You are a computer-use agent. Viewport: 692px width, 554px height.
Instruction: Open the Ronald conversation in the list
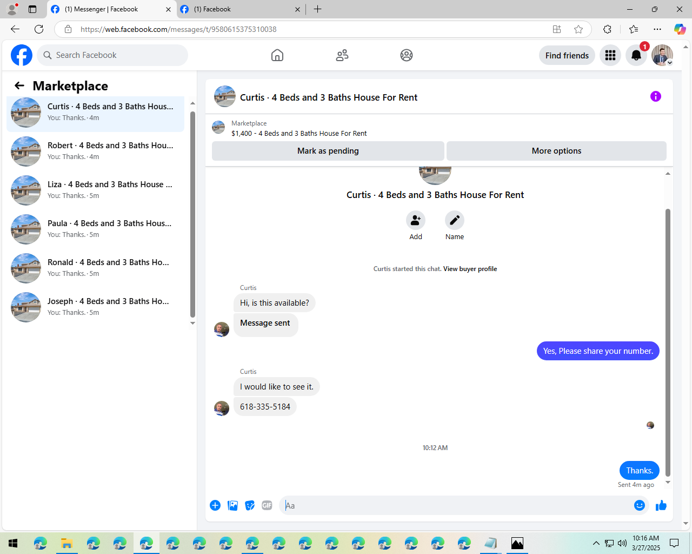pyautogui.click(x=95, y=268)
